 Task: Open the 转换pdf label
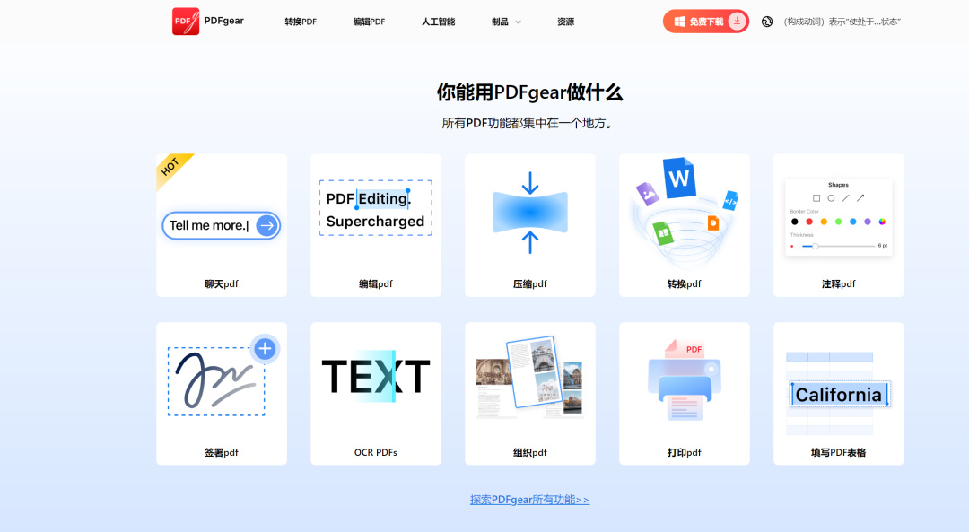(684, 284)
